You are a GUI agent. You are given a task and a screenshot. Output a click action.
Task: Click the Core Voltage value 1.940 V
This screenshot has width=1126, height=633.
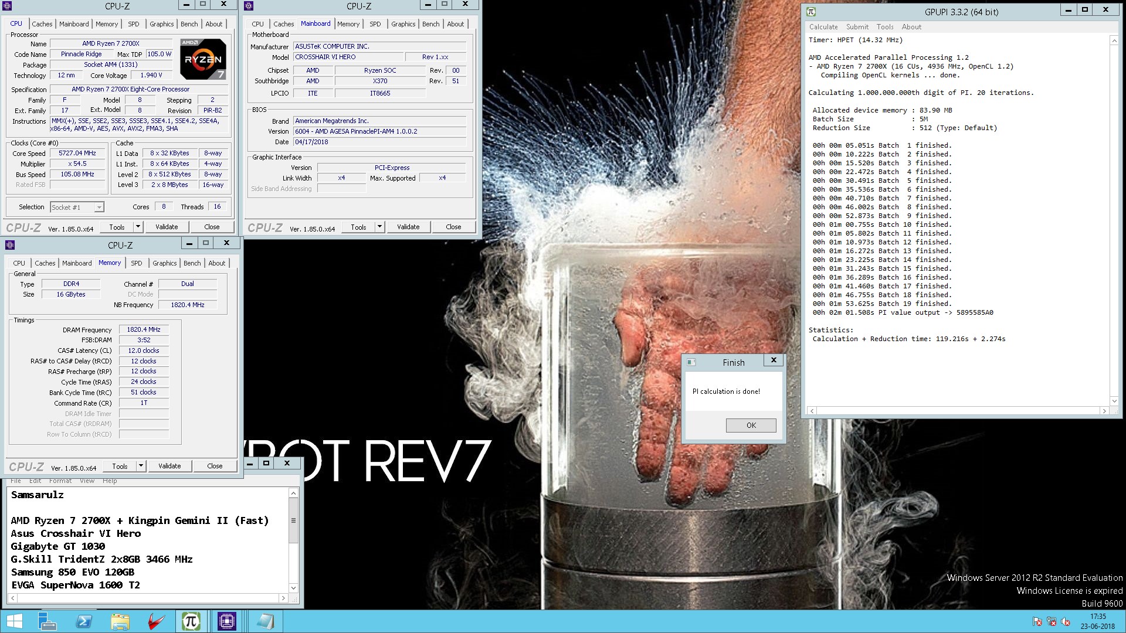coord(151,75)
